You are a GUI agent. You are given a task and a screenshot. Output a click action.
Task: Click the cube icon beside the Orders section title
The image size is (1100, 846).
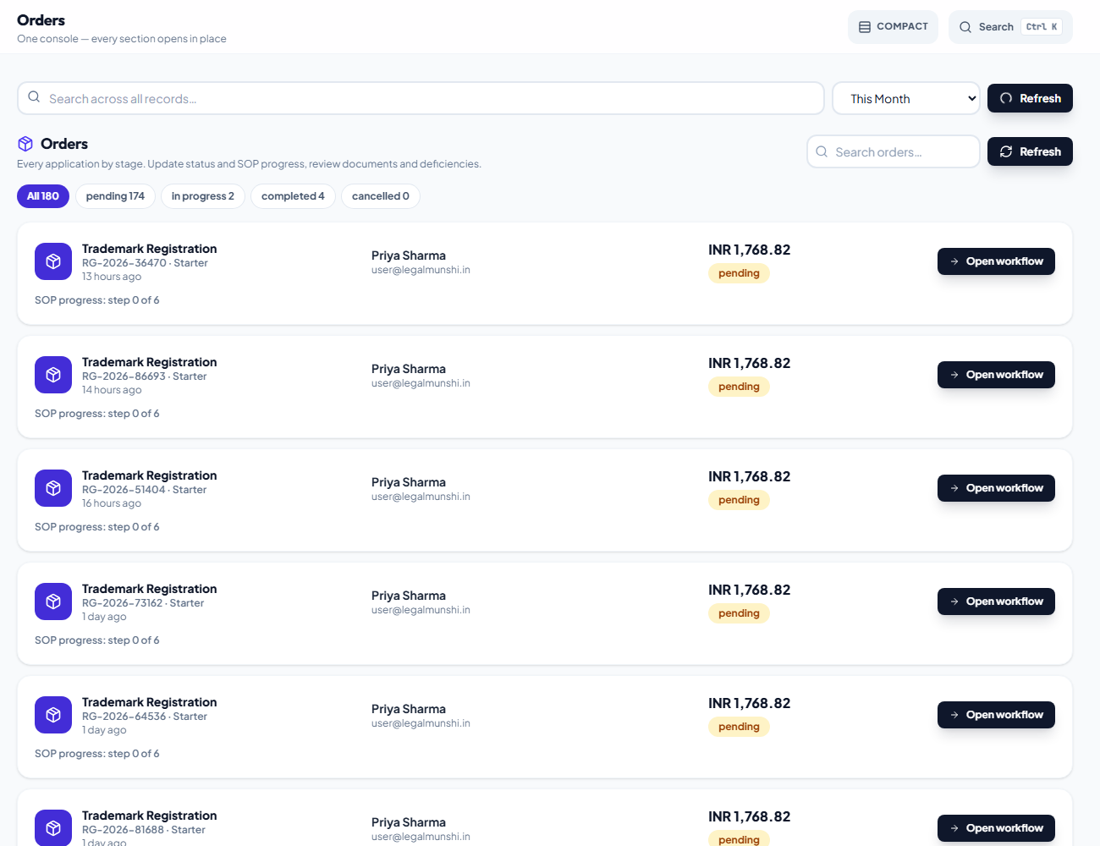tap(25, 144)
